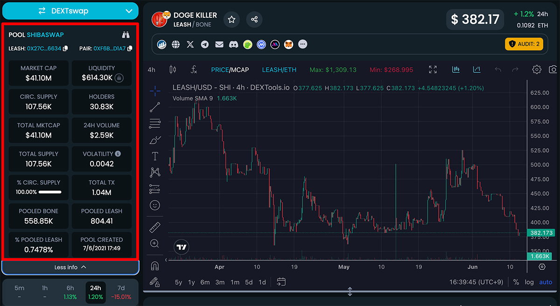Set the chart range to 5y
The width and height of the screenshot is (560, 306).
(179, 282)
